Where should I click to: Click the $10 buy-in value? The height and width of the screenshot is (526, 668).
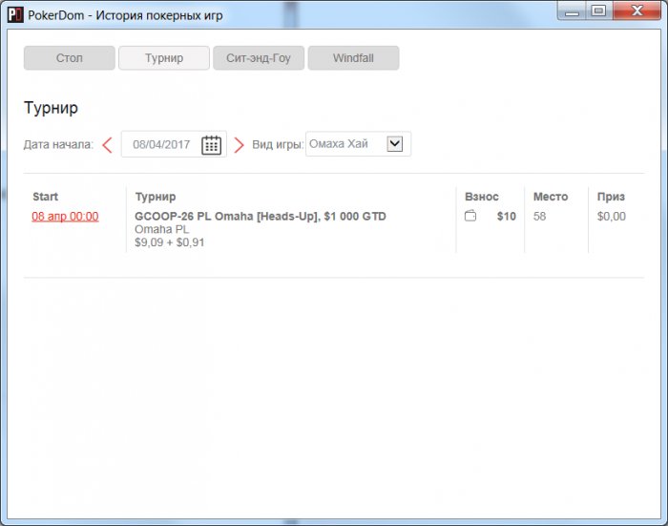tap(507, 217)
